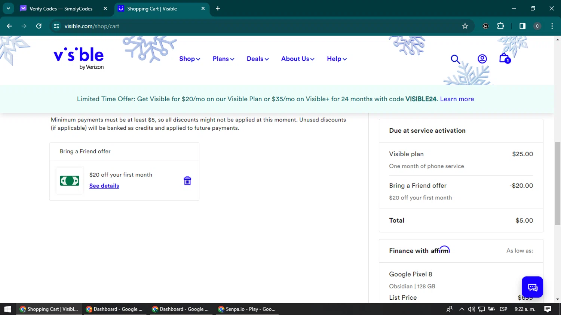Open a new browser tab

point(218,9)
